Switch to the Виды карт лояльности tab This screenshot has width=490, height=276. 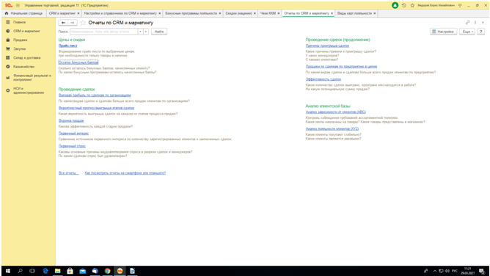[x=354, y=13]
